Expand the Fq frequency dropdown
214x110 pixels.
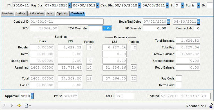tap(199, 5)
